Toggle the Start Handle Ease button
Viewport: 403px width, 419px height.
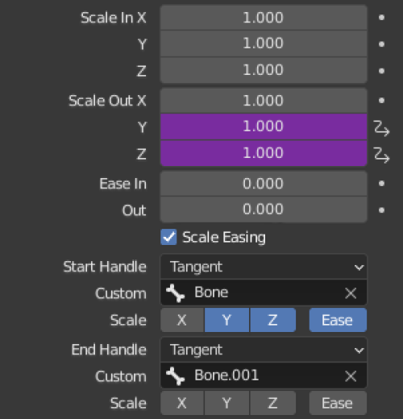(338, 320)
